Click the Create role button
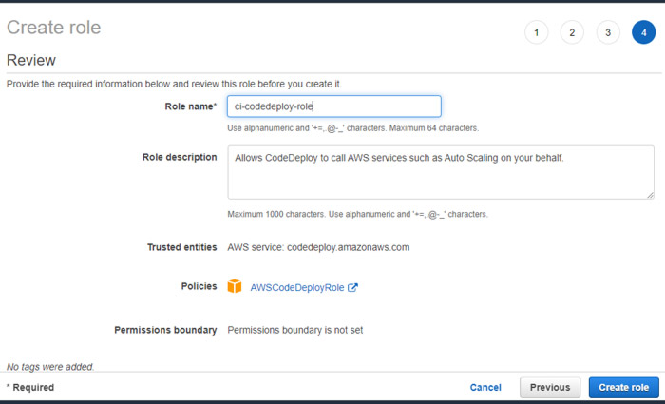The image size is (665, 404). point(624,388)
